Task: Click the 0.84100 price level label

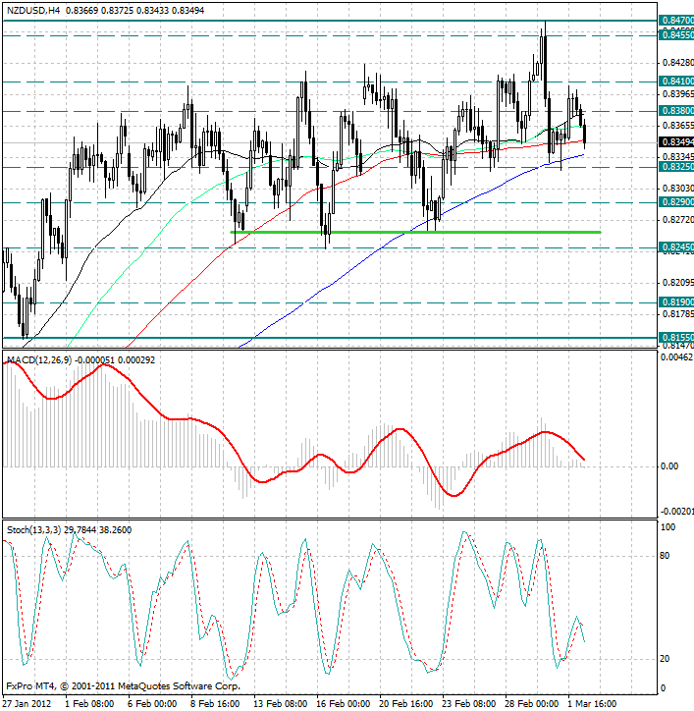Action: point(676,81)
